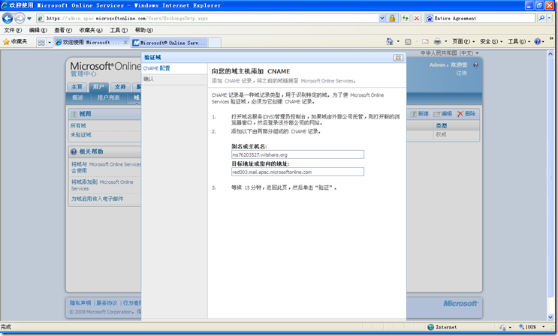
Task: Open the 查看 menu
Action: [63, 30]
